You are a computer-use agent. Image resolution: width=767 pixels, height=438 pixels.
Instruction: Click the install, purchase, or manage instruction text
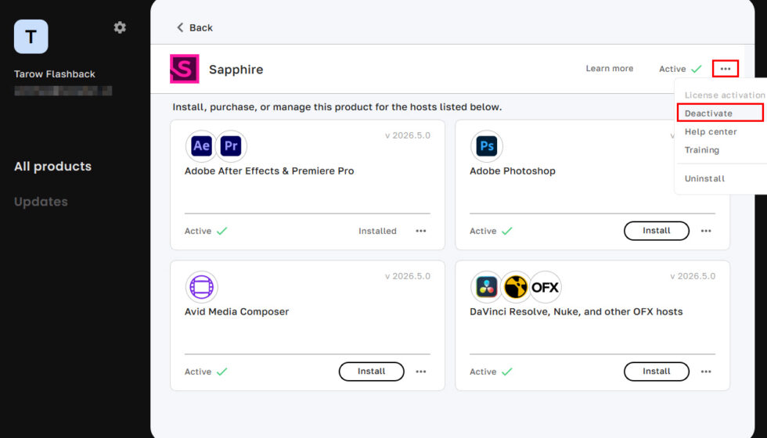pyautogui.click(x=337, y=107)
